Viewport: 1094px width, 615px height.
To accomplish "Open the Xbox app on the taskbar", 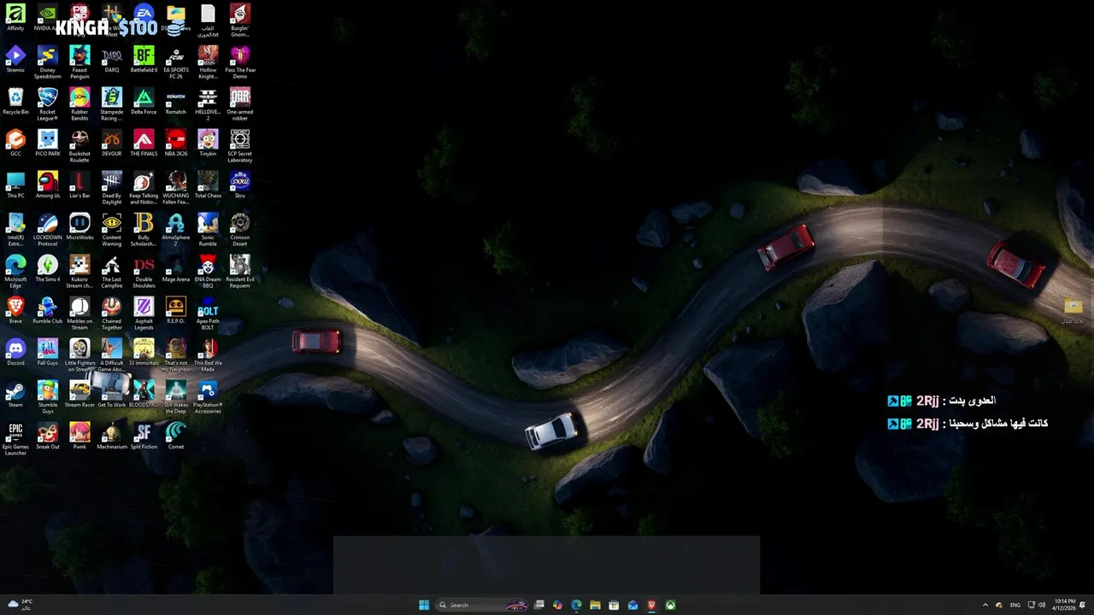I will tap(671, 605).
